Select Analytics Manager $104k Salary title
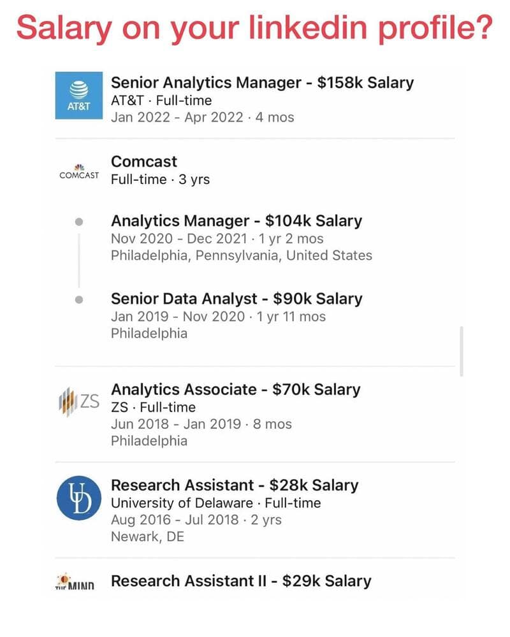Viewport: 510px width, 637px height. click(x=236, y=221)
